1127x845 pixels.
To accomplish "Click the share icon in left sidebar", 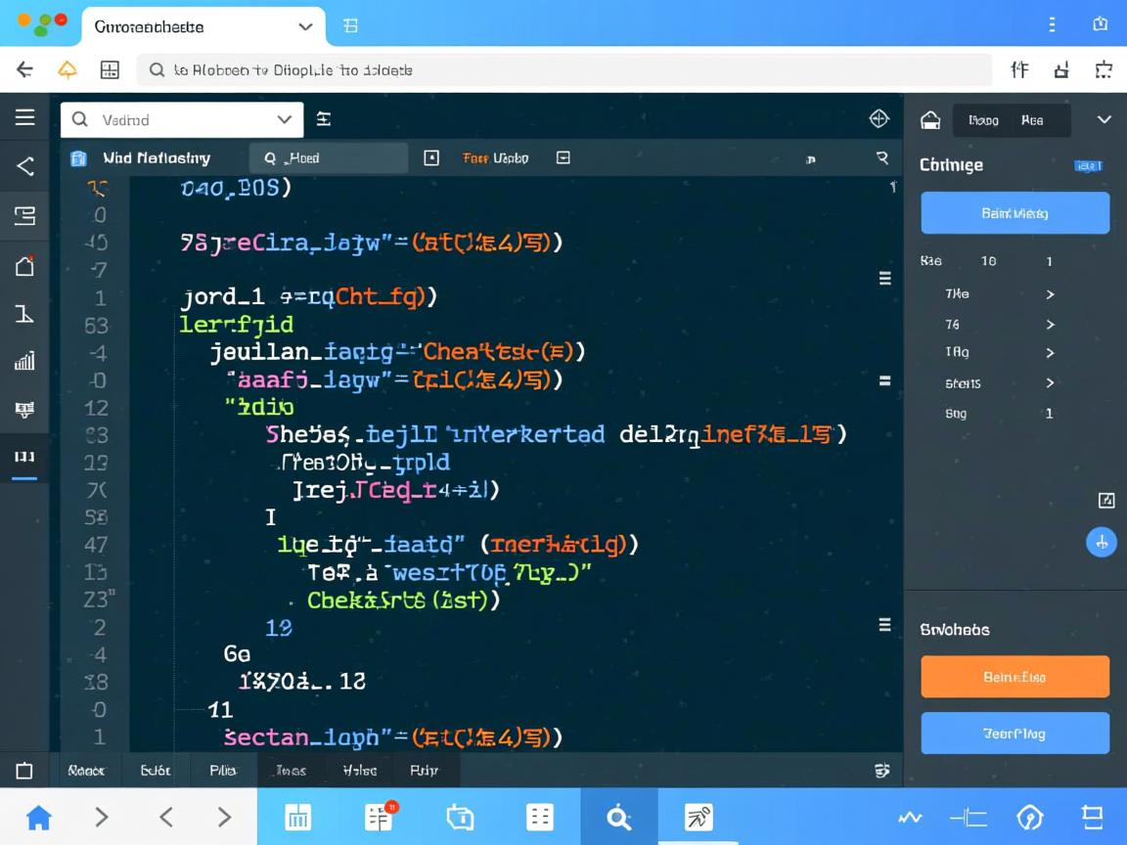I will [x=25, y=166].
